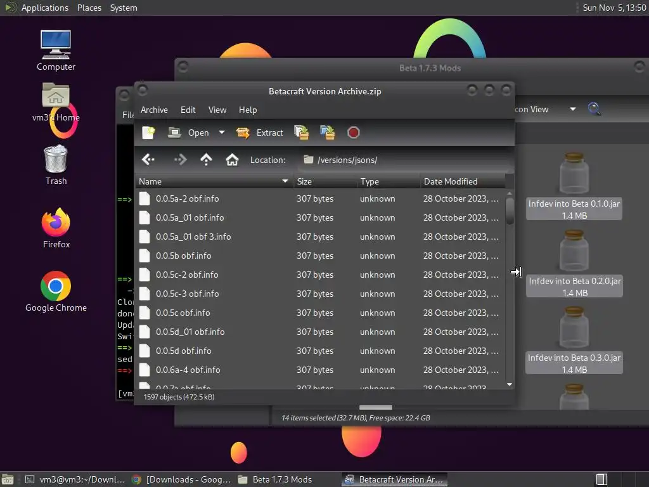This screenshot has height=487, width=649.
Task: Select file 0.0.5b obf.info
Action: pos(320,256)
